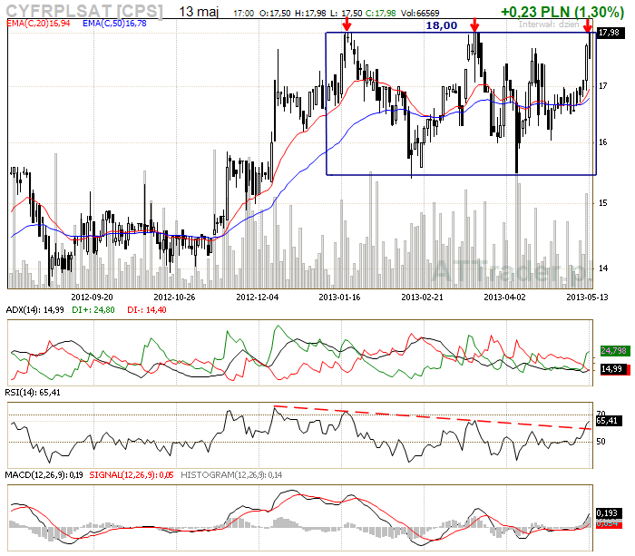
Task: Click the green 24,798 DI+ value tag
Action: click(614, 351)
